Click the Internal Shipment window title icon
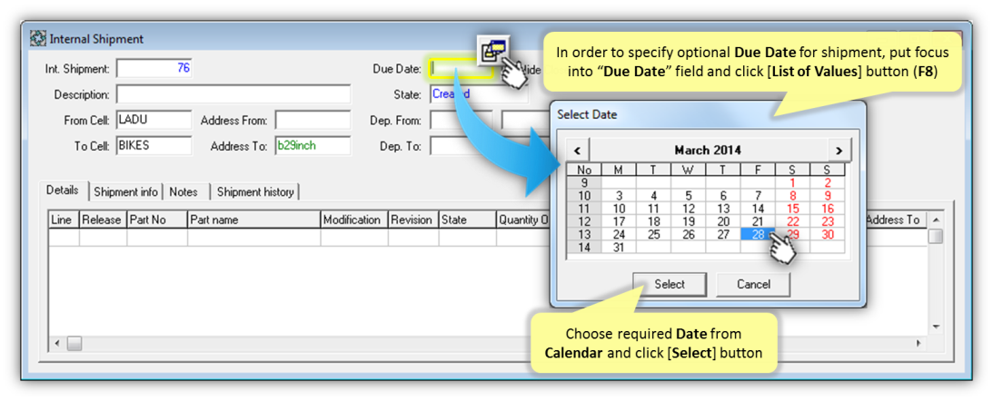 37,39
